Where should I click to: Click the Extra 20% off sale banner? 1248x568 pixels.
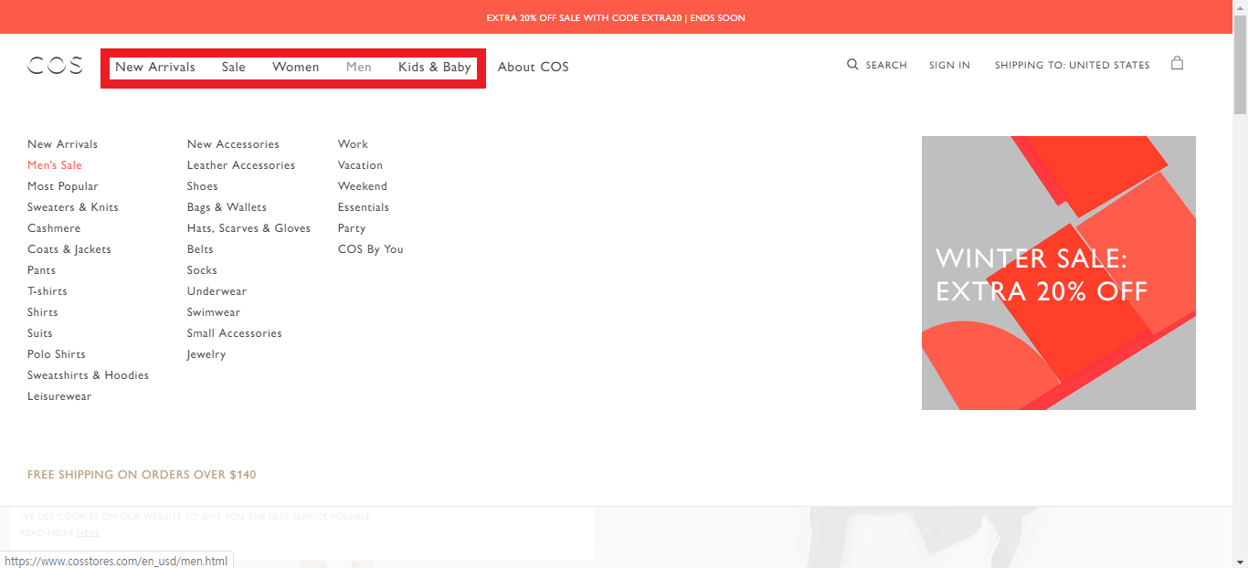616,17
